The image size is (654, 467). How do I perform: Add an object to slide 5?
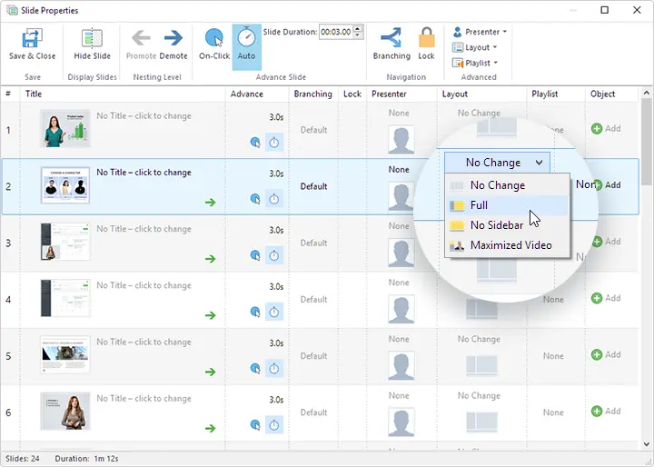[606, 354]
